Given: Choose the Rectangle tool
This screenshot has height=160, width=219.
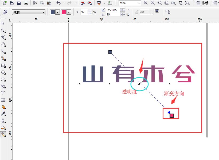Looking at the screenshot, I should coord(3,66).
